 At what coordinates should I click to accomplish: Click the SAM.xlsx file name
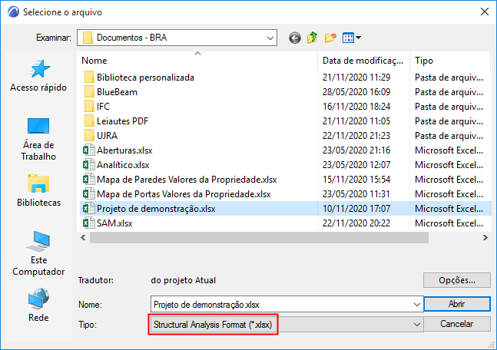click(x=114, y=223)
